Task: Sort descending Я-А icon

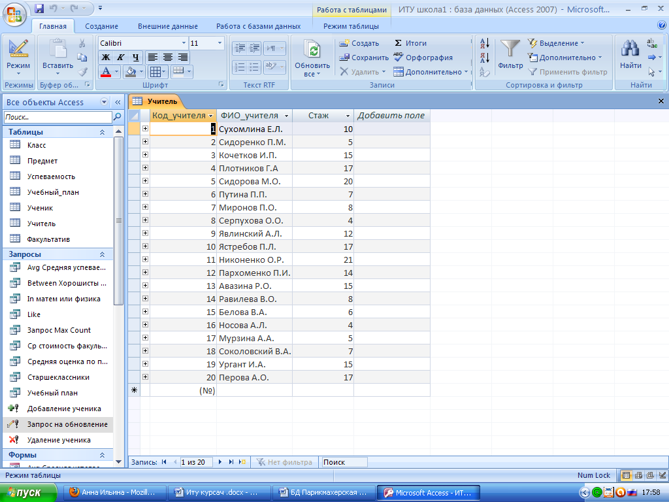Action: tap(485, 58)
